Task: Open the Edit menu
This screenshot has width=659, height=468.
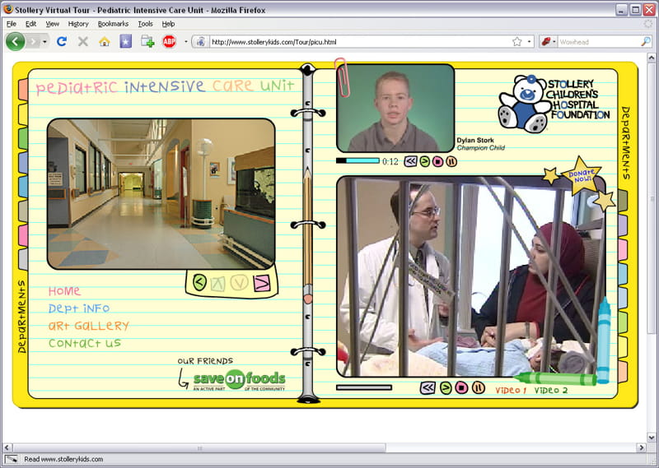Action: (x=30, y=24)
